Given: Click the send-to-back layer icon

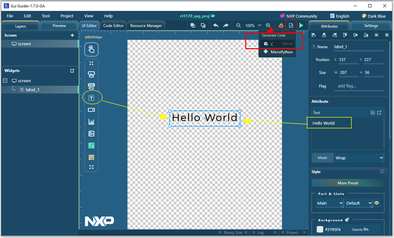Looking at the screenshot, I should [203, 26].
